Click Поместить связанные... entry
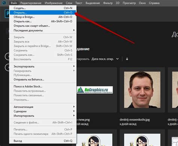The height and width of the screenshot is (146, 178). 43,95
